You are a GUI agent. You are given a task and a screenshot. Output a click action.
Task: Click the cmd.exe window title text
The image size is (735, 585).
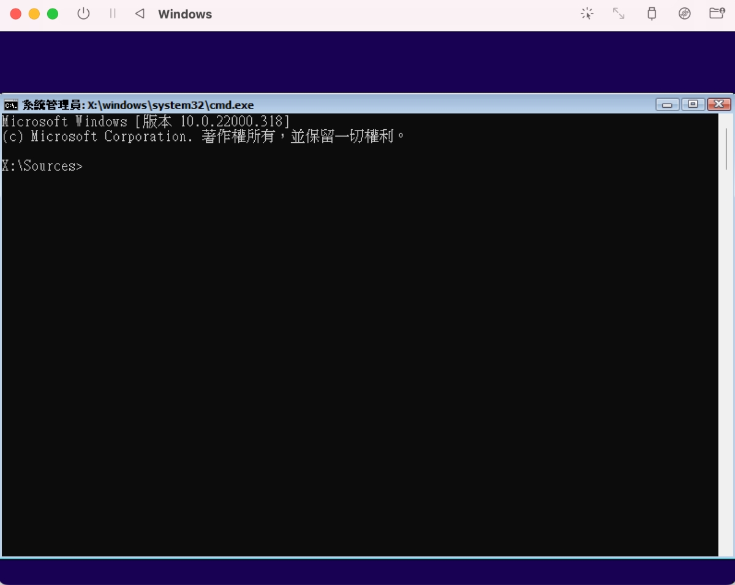[138, 105]
